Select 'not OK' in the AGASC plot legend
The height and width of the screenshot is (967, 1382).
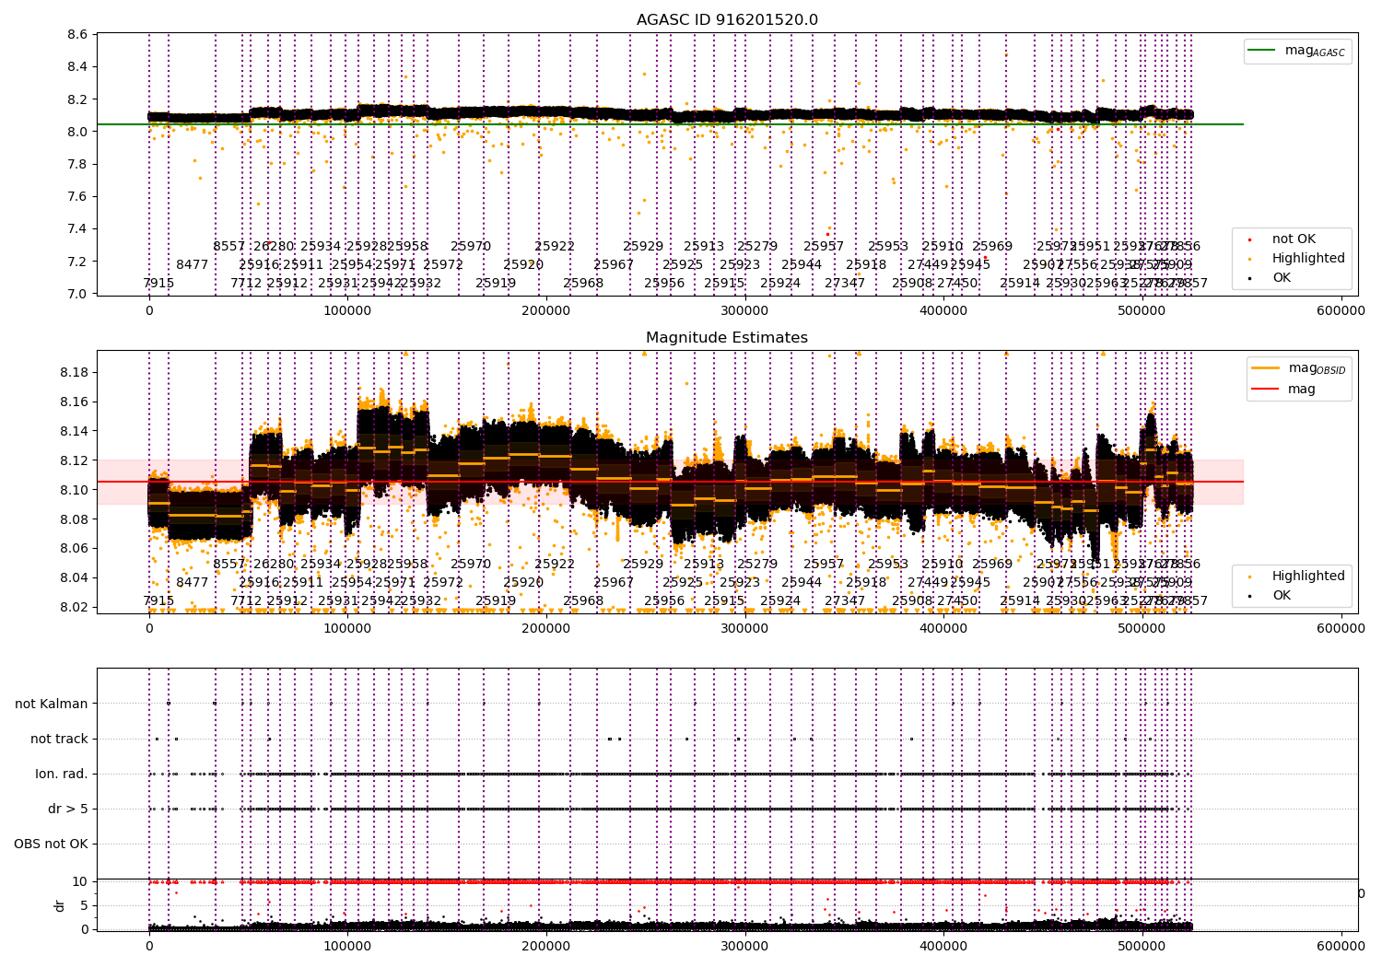coord(1294,239)
